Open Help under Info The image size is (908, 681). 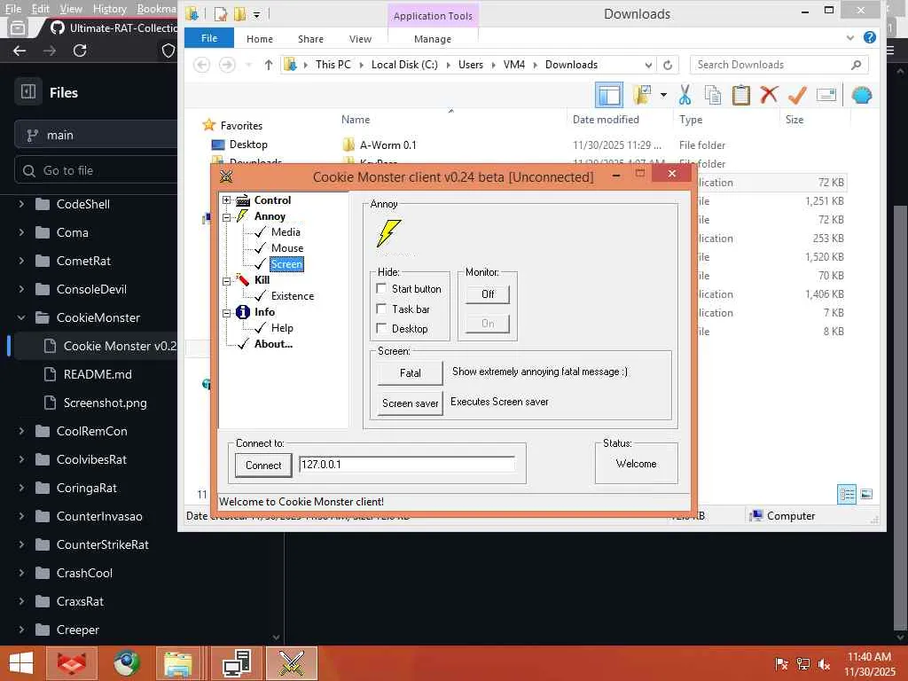click(x=282, y=328)
